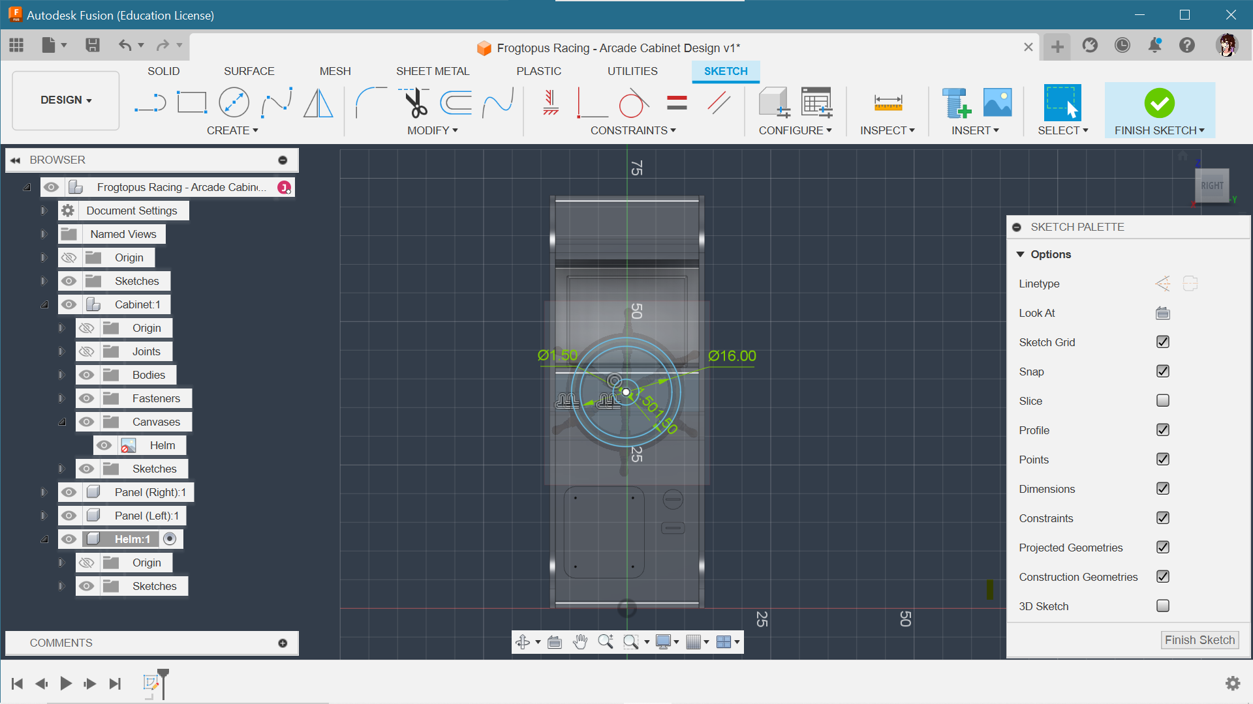
Task: Disable the 3D Sketch checkbox
Action: (1163, 606)
